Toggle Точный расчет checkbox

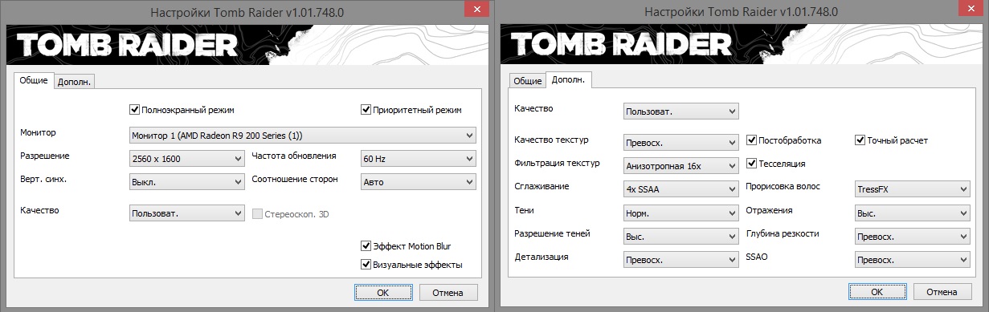coord(892,140)
